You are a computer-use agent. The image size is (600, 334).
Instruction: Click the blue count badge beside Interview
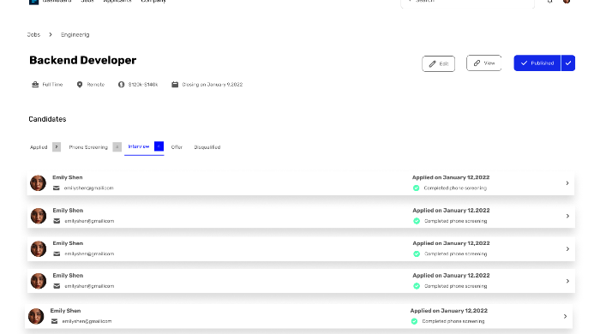pos(159,146)
